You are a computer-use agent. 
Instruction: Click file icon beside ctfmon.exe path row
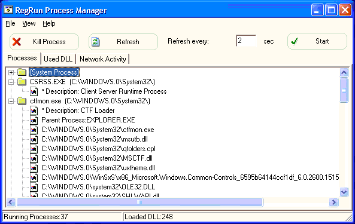[34, 130]
